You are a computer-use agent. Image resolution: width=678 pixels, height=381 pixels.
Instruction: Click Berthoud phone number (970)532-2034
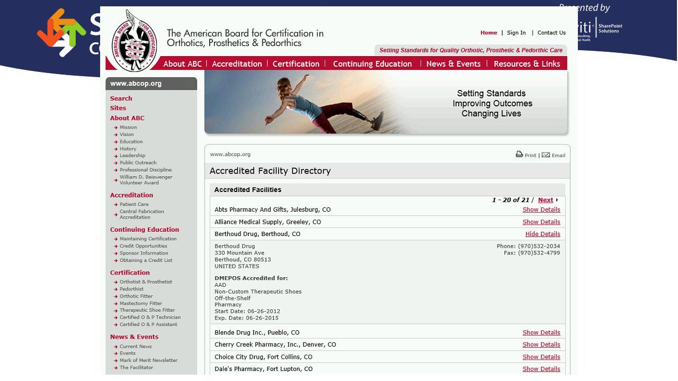pos(539,246)
